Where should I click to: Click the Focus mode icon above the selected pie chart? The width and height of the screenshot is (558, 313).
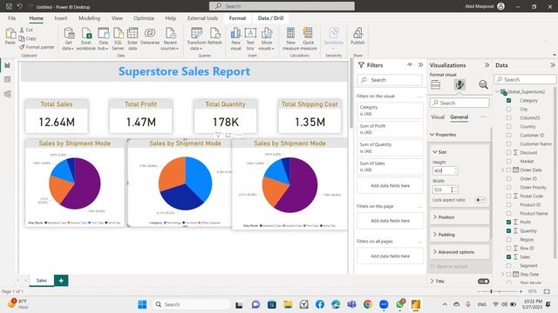tap(228, 135)
